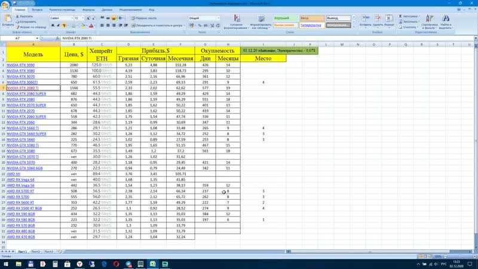Click the decrease indent icon
The width and height of the screenshot is (478, 269).
121,26
